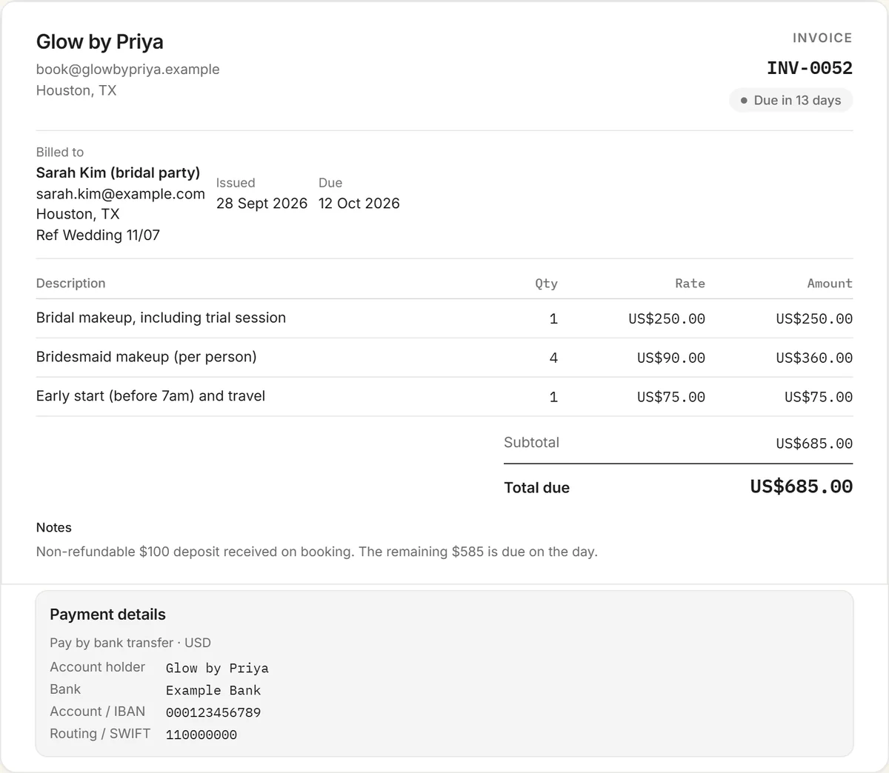889x773 pixels.
Task: Click the Description column header
Action: coord(70,283)
